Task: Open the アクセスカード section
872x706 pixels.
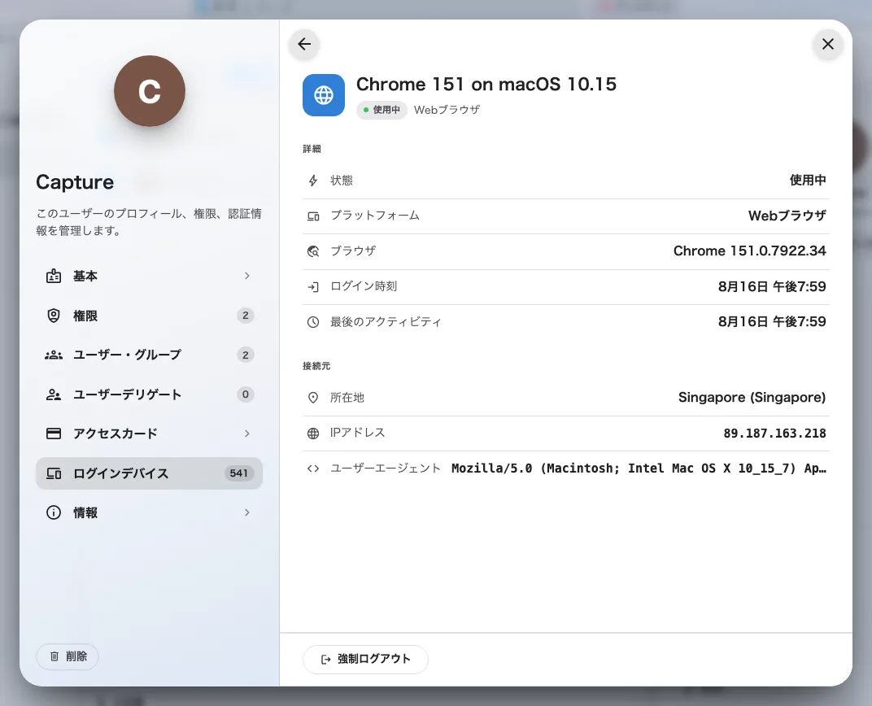Action: (149, 434)
